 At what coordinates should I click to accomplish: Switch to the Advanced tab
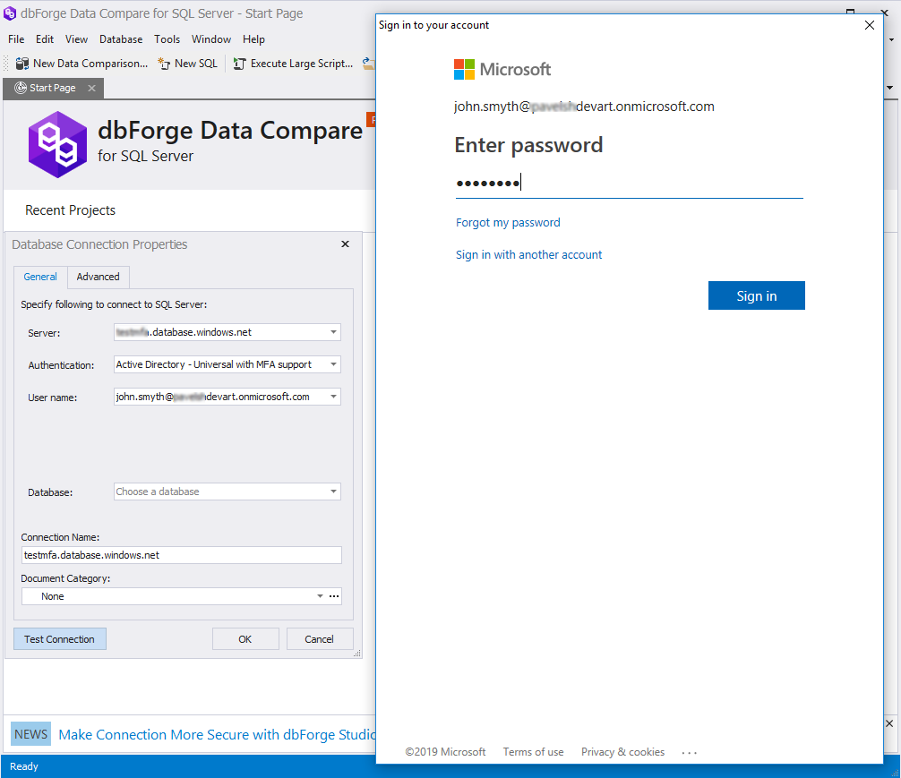(x=98, y=277)
